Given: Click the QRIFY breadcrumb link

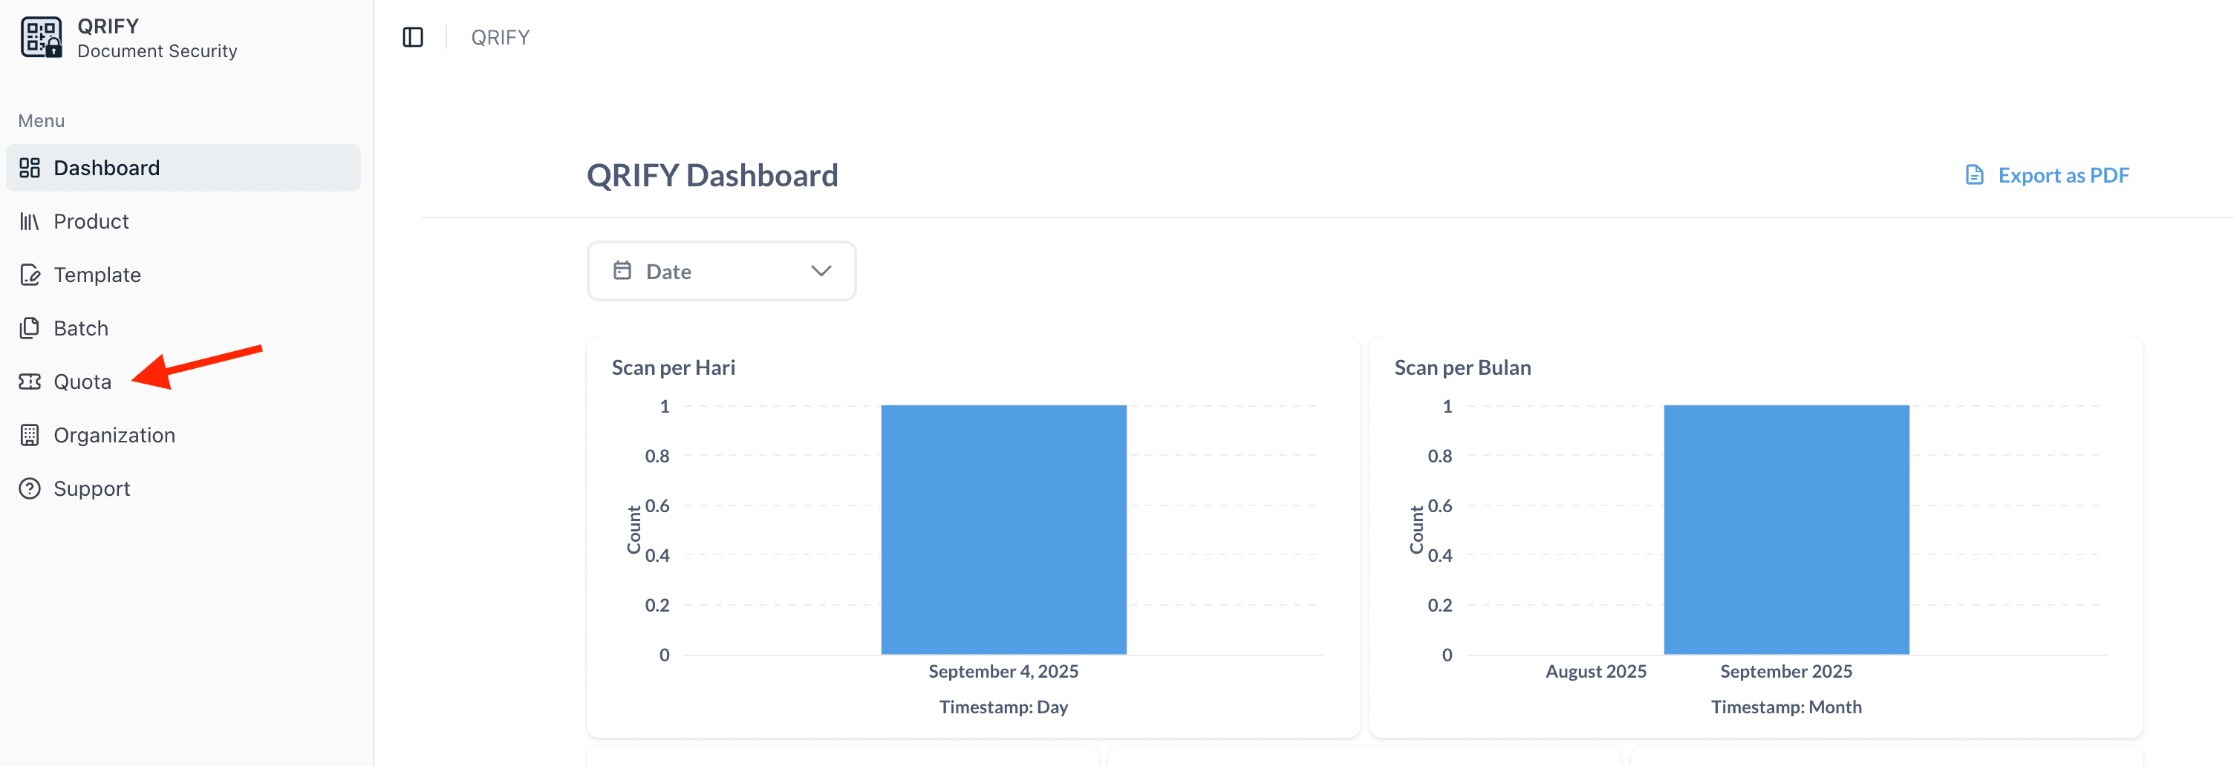Looking at the screenshot, I should 501,37.
